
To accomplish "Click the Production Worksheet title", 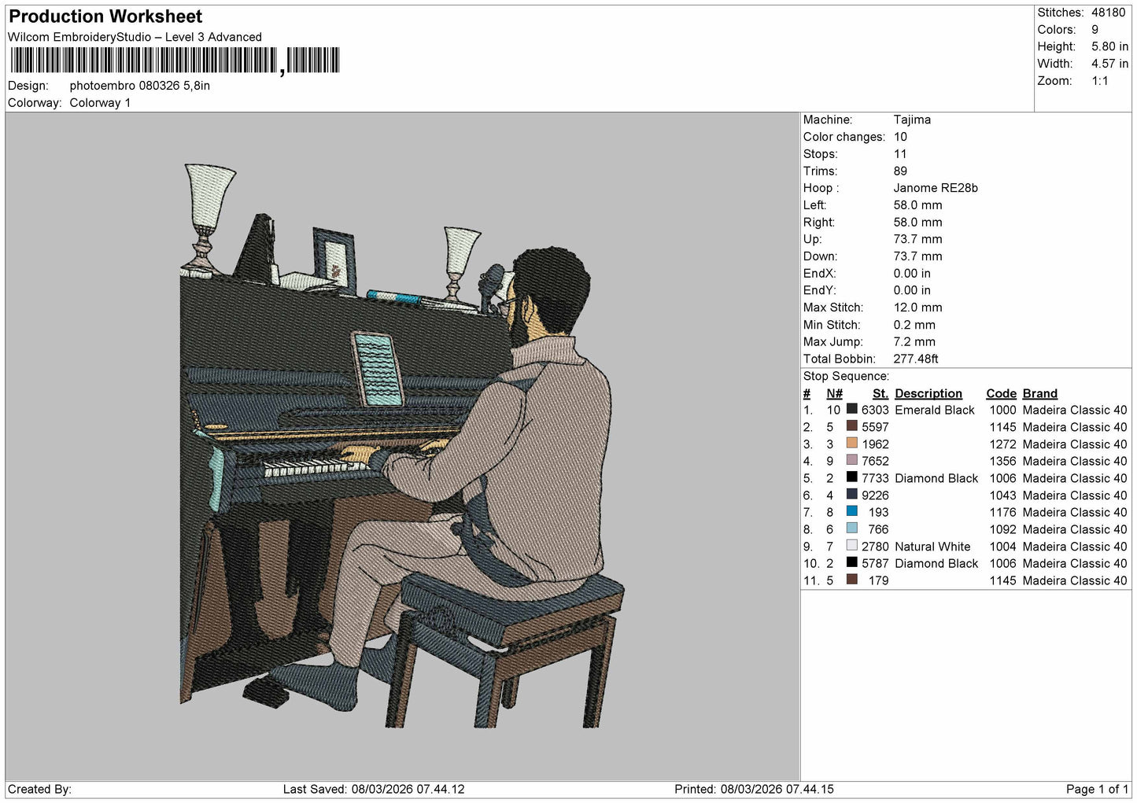I will (105, 17).
